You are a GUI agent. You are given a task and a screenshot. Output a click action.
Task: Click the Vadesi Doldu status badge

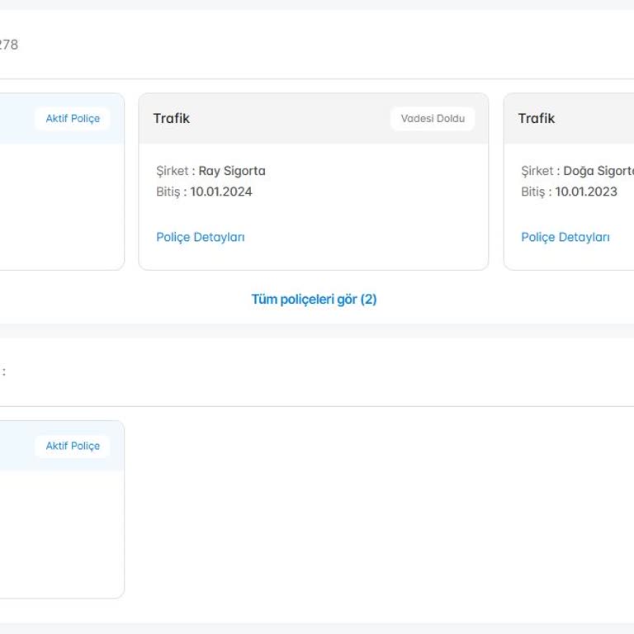[433, 118]
